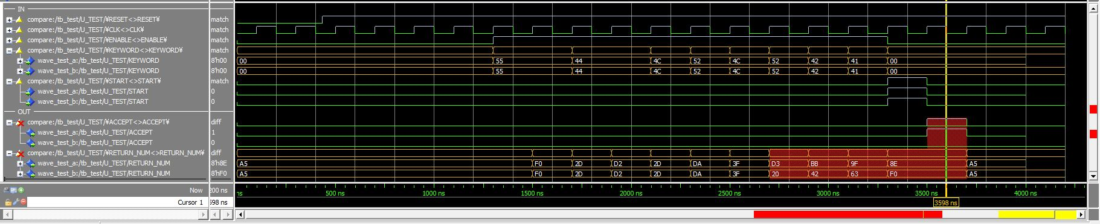This screenshot has height=224, width=1100.
Task: Collapse the compare ACCEPT signal group
Action: tap(9, 123)
